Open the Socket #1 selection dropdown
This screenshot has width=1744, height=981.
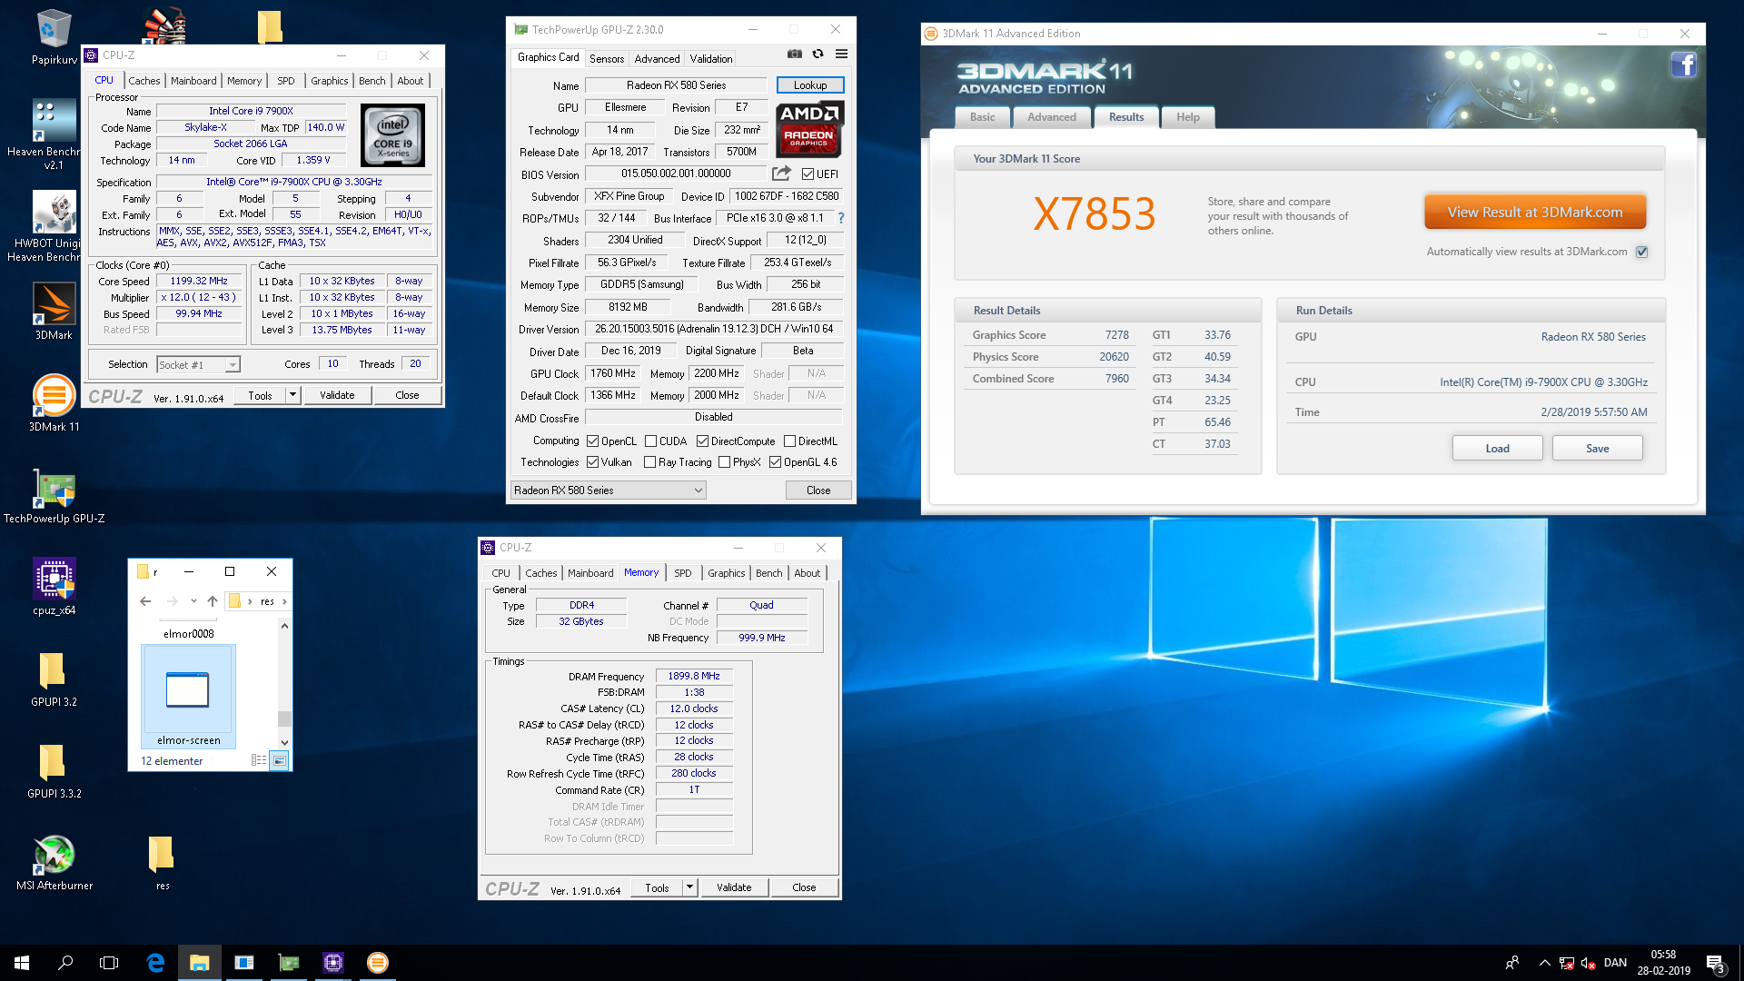198,364
